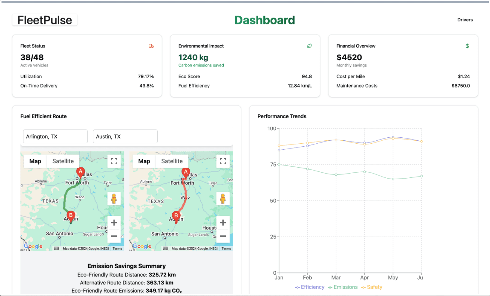Click the Maintenance Costs $8750.0 value
Screen dimensions: 490x296
click(x=461, y=86)
